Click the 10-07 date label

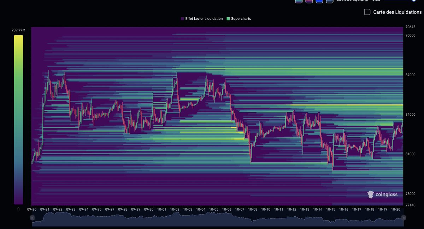tap(240, 209)
